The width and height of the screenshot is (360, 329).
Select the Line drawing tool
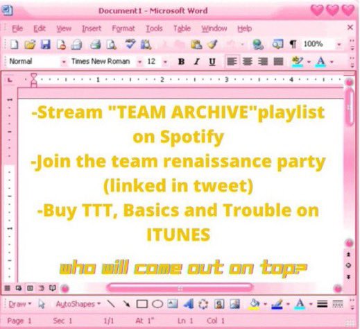(x=111, y=303)
